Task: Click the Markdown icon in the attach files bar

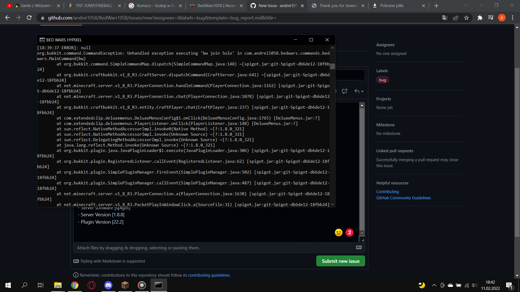Action: [359, 247]
